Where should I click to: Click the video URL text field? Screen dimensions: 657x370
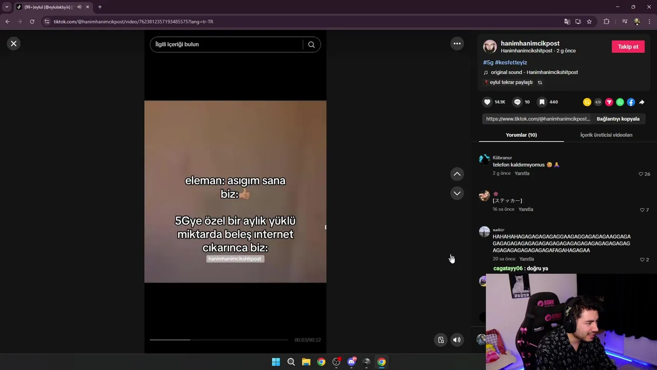coord(537,119)
